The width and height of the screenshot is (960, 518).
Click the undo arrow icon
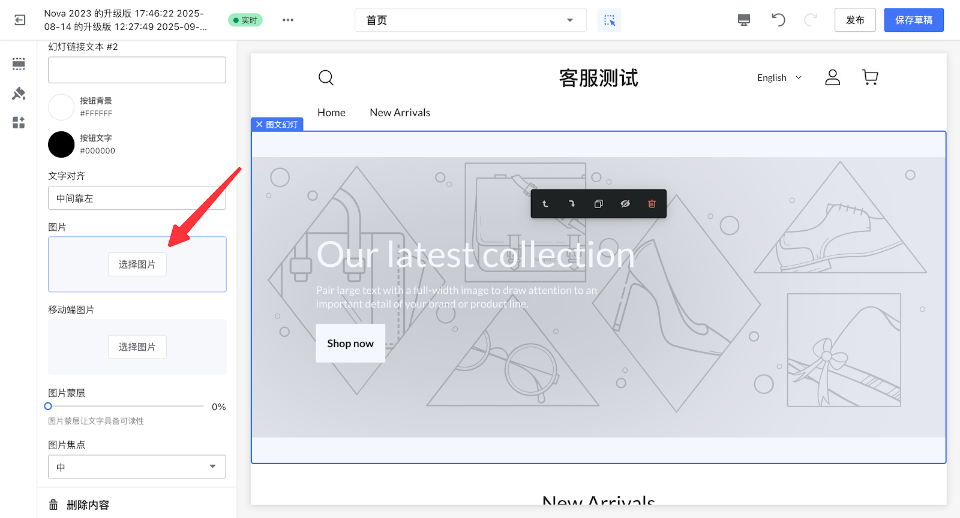tap(778, 20)
